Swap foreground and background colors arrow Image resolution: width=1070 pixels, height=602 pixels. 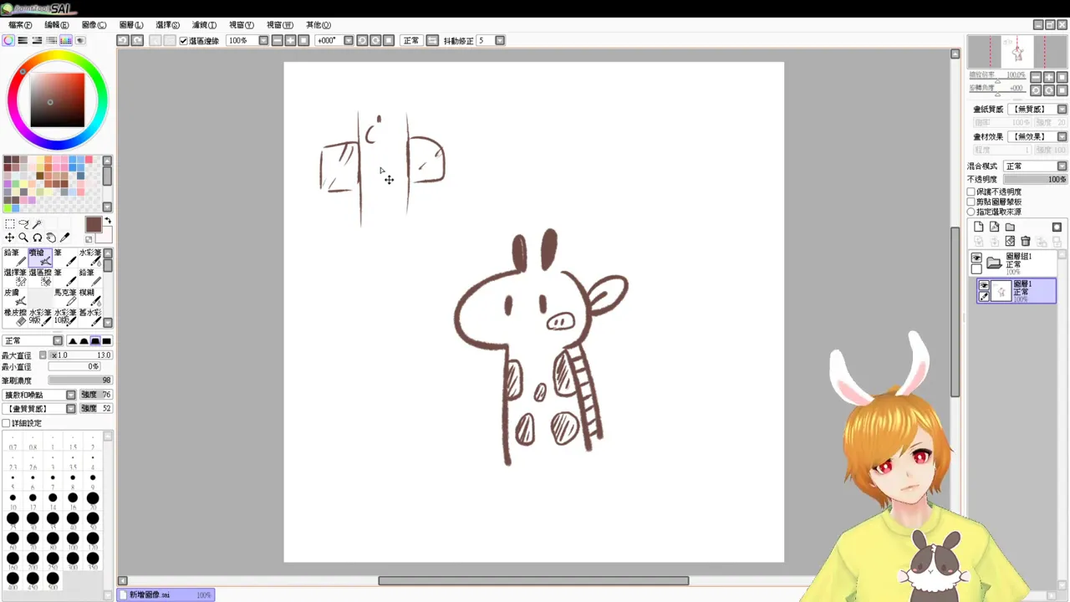[x=108, y=221]
